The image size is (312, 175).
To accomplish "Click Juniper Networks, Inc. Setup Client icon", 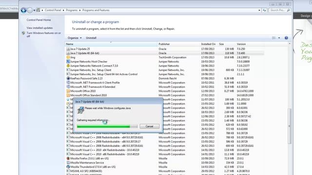I will coord(68,70).
